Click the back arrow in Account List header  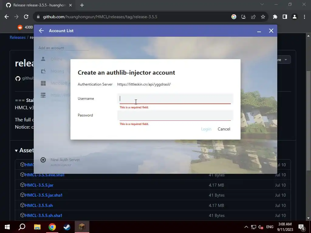41,31
